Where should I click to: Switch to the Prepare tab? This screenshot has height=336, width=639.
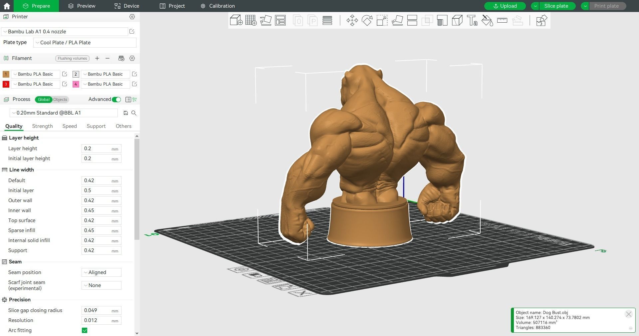[37, 6]
